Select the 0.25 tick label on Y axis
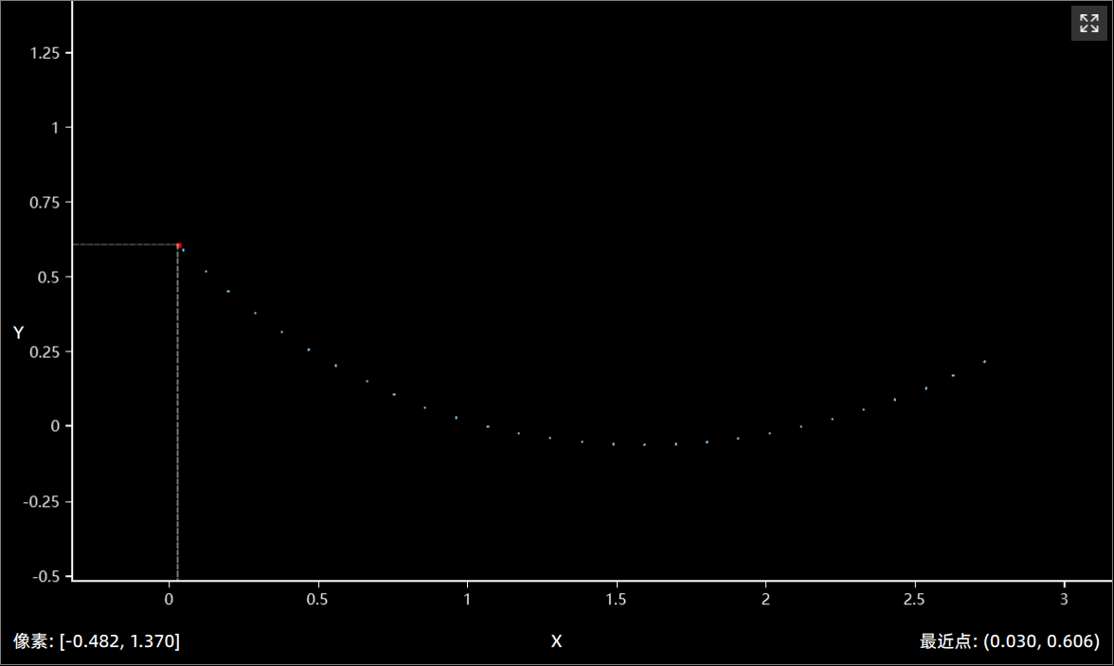The height and width of the screenshot is (666, 1114). tap(45, 351)
